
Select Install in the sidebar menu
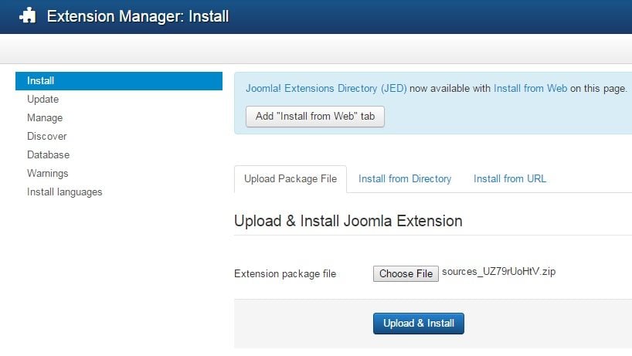[x=40, y=81]
